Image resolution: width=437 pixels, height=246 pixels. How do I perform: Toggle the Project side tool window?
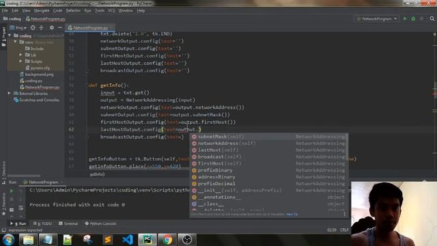click(3, 36)
